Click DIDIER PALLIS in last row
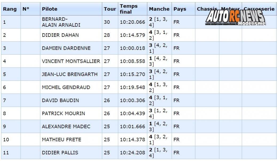 (60, 153)
